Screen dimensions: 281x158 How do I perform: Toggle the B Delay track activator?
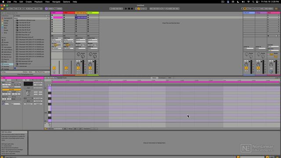pyautogui.click(x=258, y=68)
